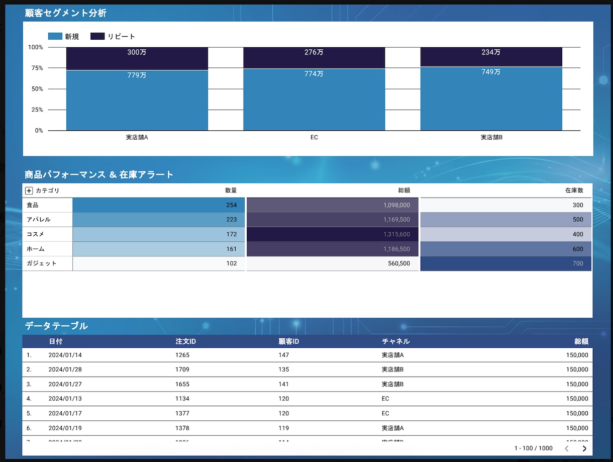Click order ID 1709 in data table
Viewport: 613px width, 462px height.
[x=182, y=369]
